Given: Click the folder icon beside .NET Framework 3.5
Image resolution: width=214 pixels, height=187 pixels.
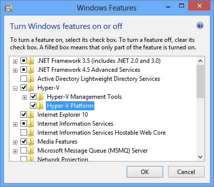Looking at the screenshot, I should click(31, 61).
